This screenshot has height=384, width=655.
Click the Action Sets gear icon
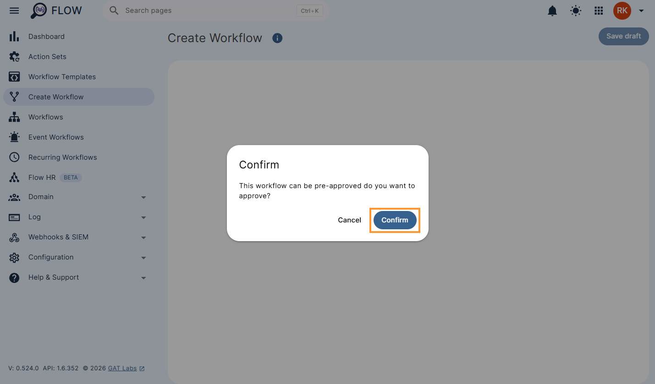tap(14, 57)
